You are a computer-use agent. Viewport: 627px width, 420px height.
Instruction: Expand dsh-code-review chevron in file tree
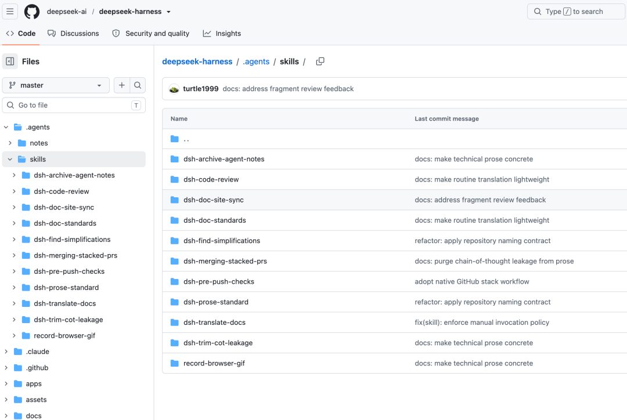[x=14, y=191]
